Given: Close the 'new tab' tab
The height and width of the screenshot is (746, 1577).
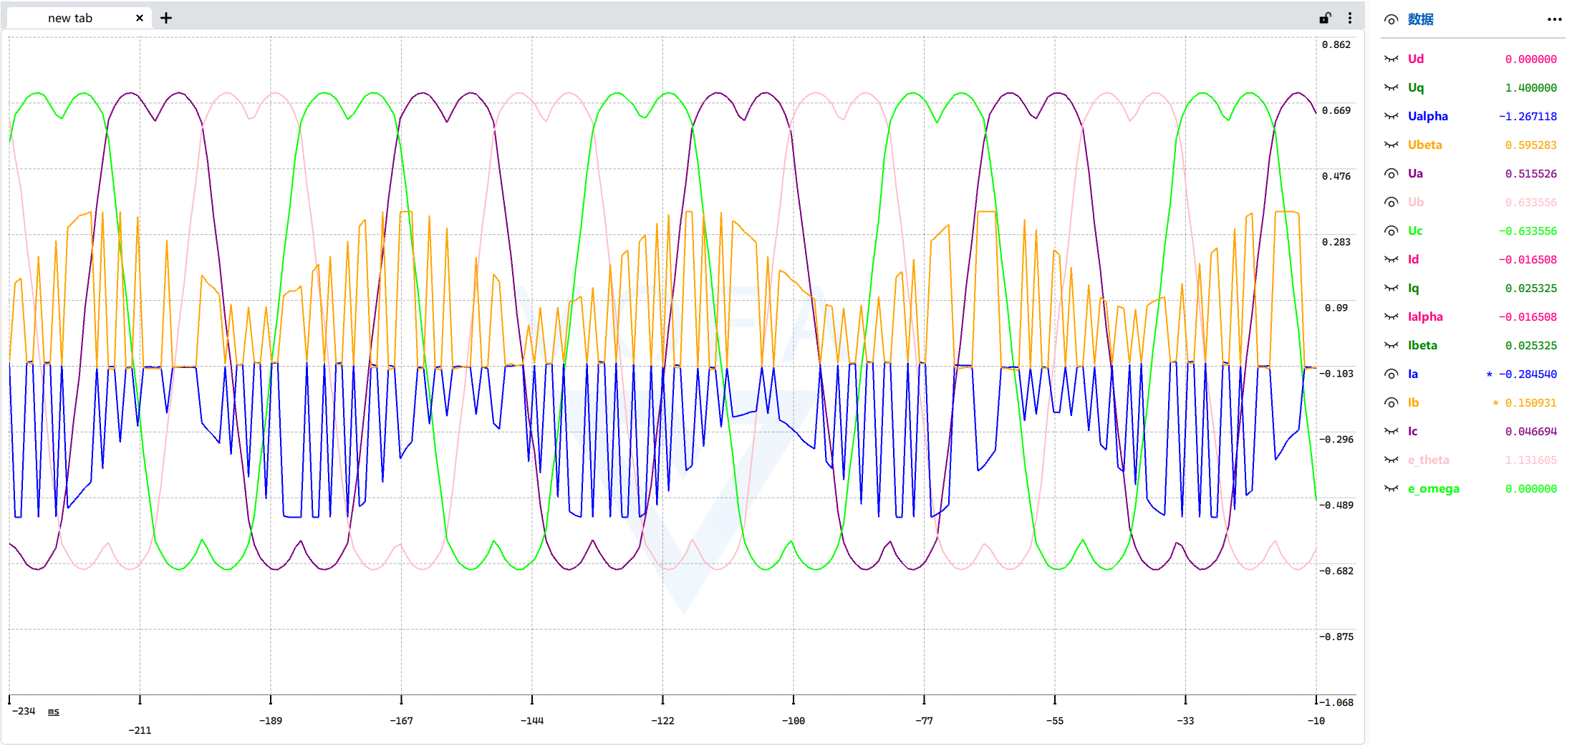Looking at the screenshot, I should (140, 18).
